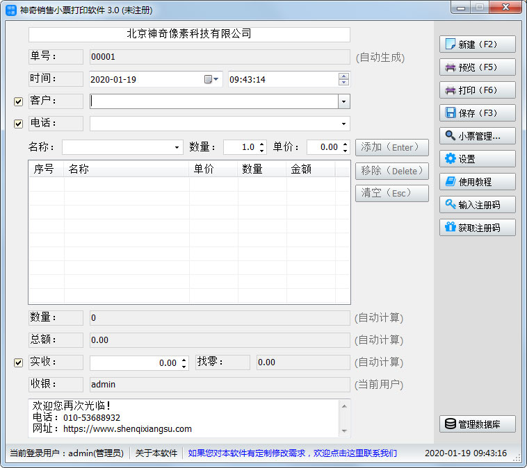Open receipt management (小票管理)
This screenshot has width=527, height=468.
[451, 136]
